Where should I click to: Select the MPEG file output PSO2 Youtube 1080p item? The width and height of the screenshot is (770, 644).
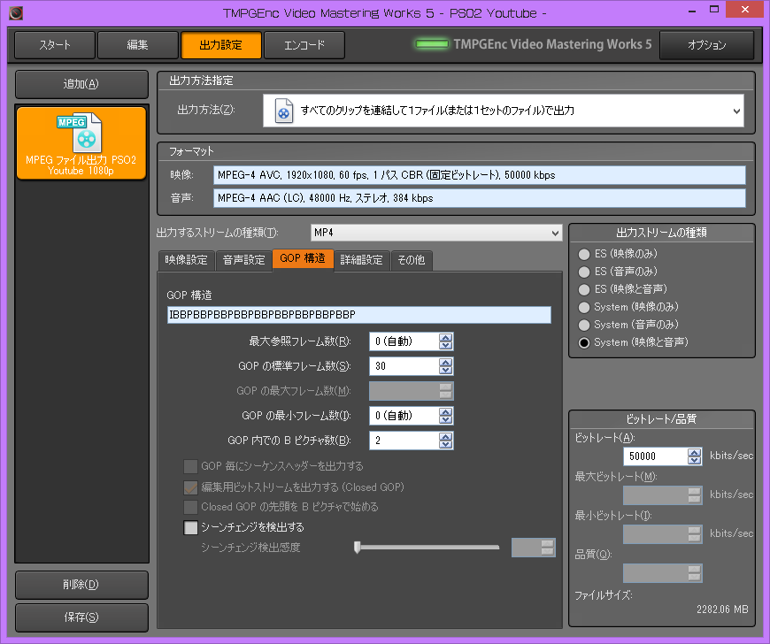(x=81, y=142)
